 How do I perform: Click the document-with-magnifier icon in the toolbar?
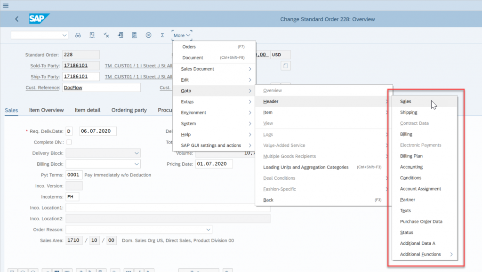click(x=134, y=35)
